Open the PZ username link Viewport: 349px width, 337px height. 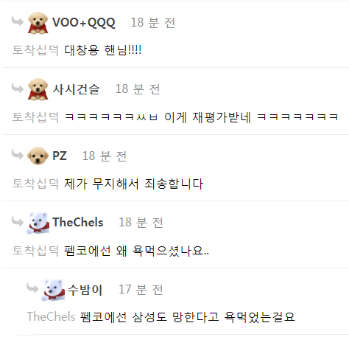click(60, 156)
